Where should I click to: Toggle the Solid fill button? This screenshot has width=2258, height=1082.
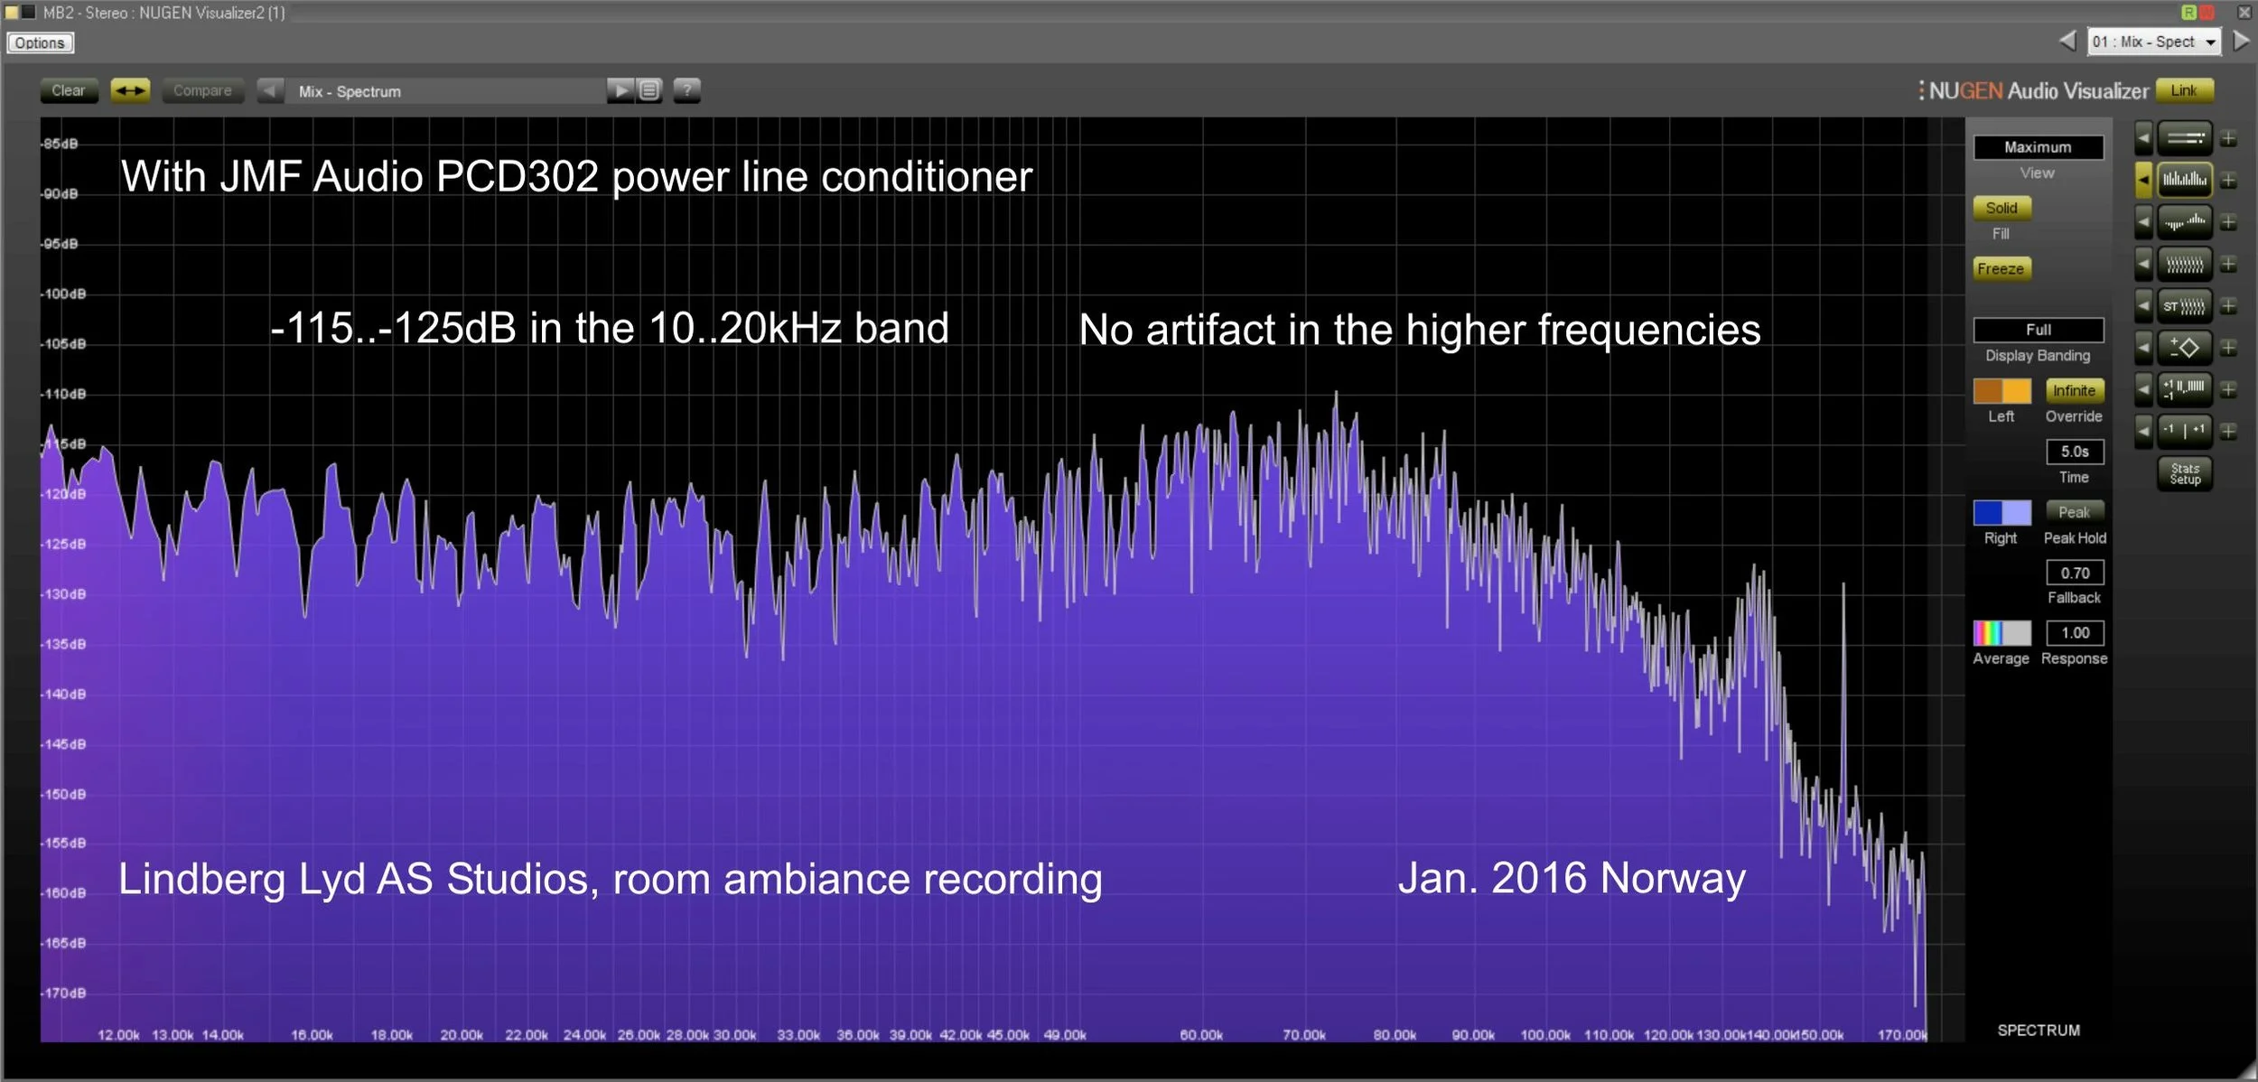coord(2001,208)
